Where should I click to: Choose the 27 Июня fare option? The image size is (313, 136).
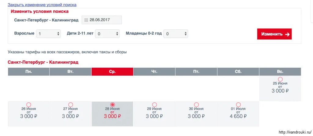click(71, 105)
